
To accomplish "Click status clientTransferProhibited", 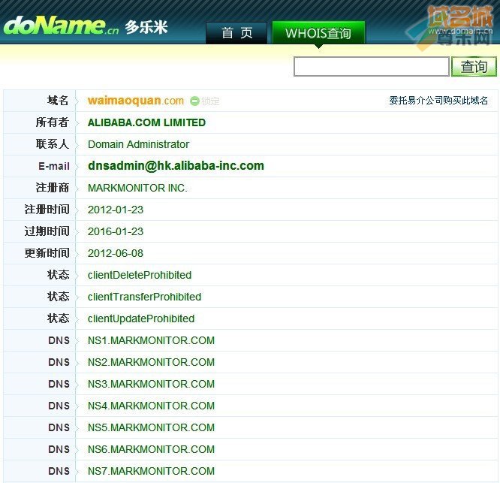I will [x=144, y=297].
